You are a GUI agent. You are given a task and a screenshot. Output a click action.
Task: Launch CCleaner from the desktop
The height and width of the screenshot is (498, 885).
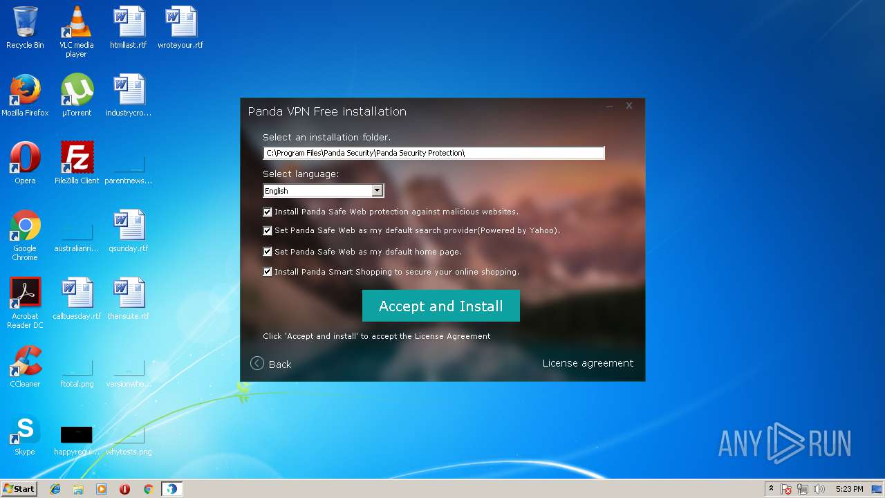pos(25,367)
